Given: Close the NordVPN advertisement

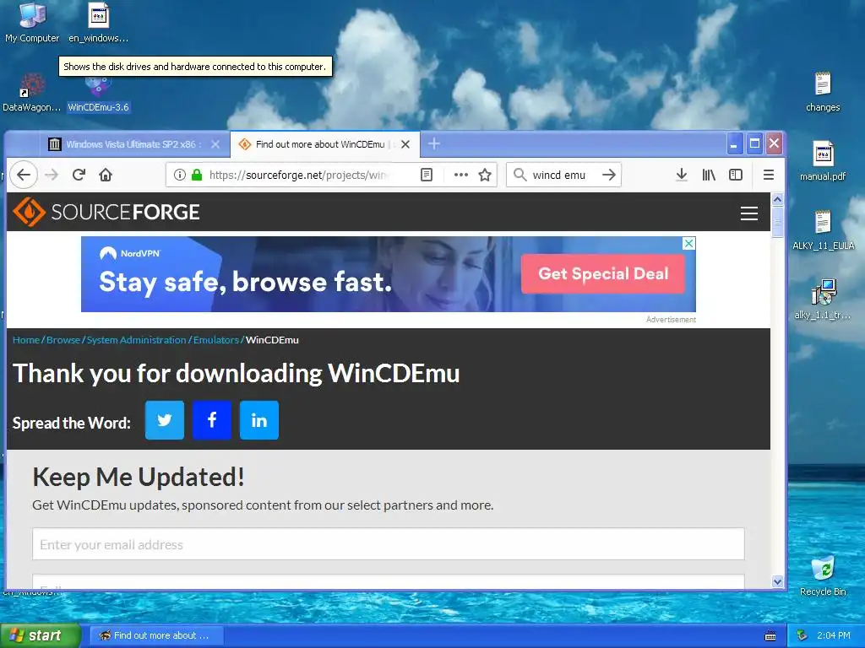Looking at the screenshot, I should coord(689,244).
